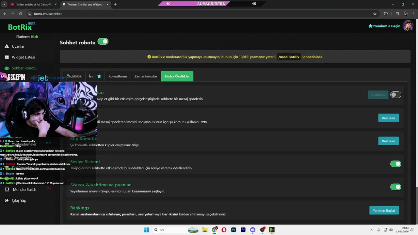418x235 pixels.
Task: Close the BotRix browser tab
Action: (x=107, y=4)
